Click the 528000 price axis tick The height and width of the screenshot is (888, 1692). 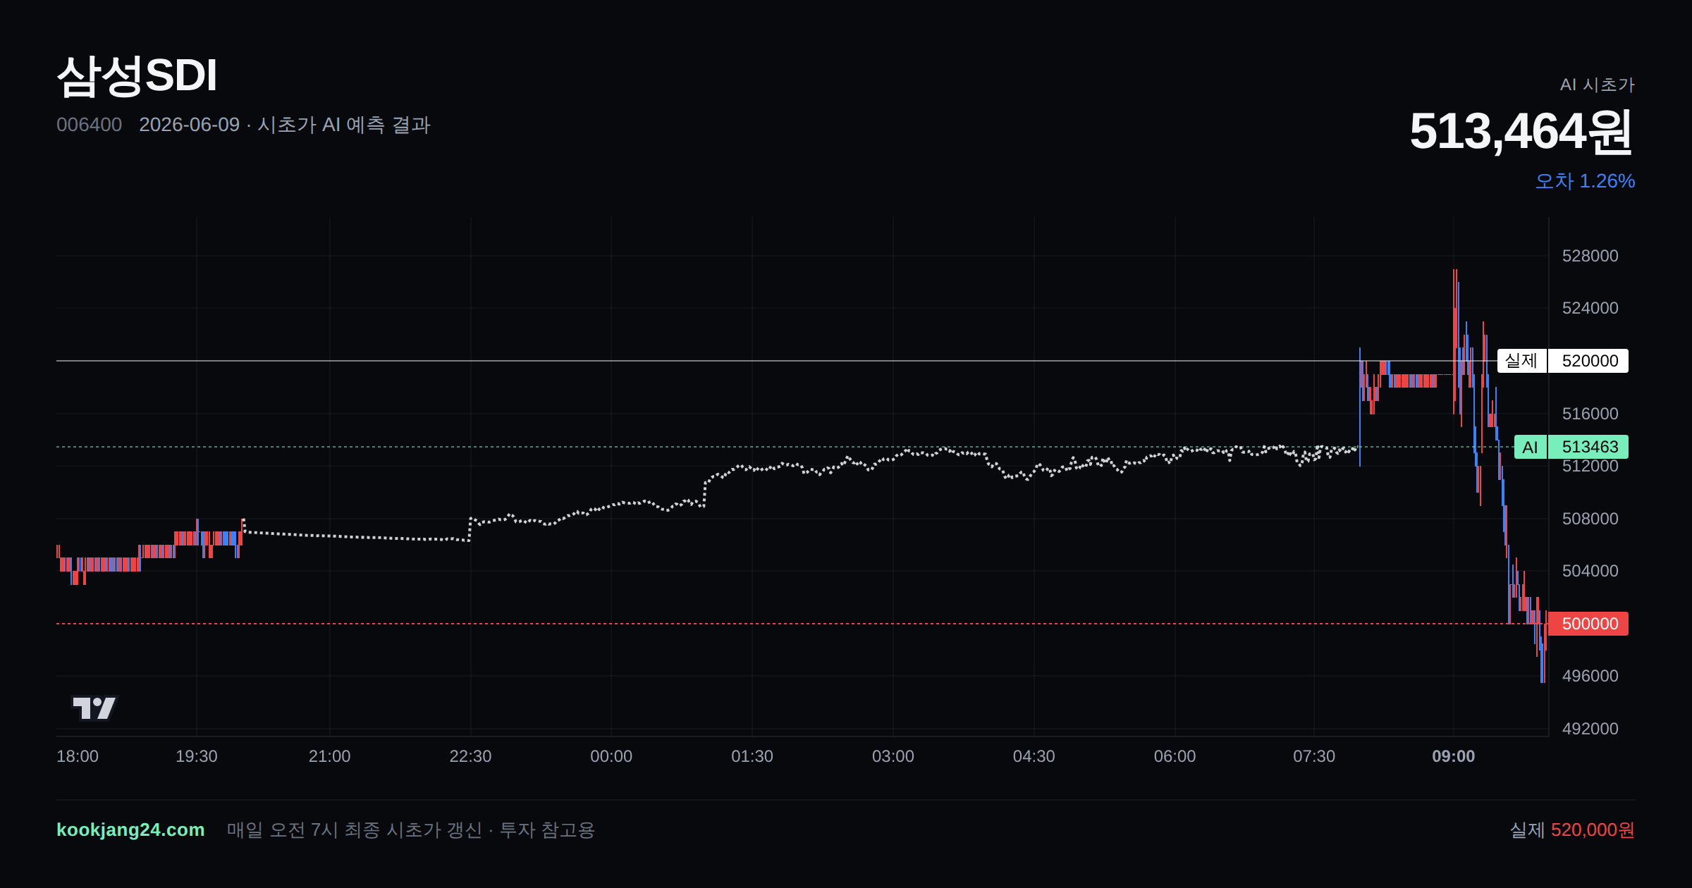pos(1590,256)
